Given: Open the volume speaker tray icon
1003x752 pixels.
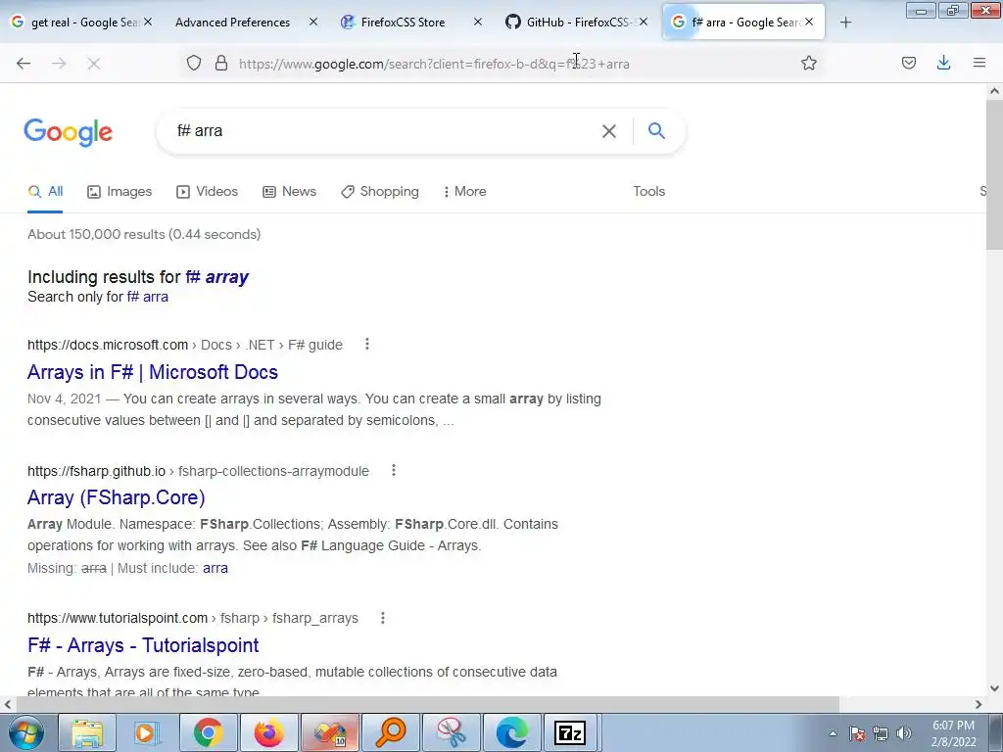Looking at the screenshot, I should coord(904,733).
